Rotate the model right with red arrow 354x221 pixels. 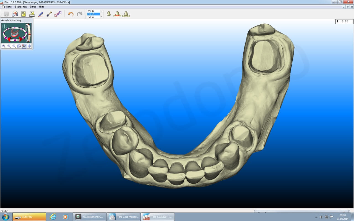(x=21, y=39)
